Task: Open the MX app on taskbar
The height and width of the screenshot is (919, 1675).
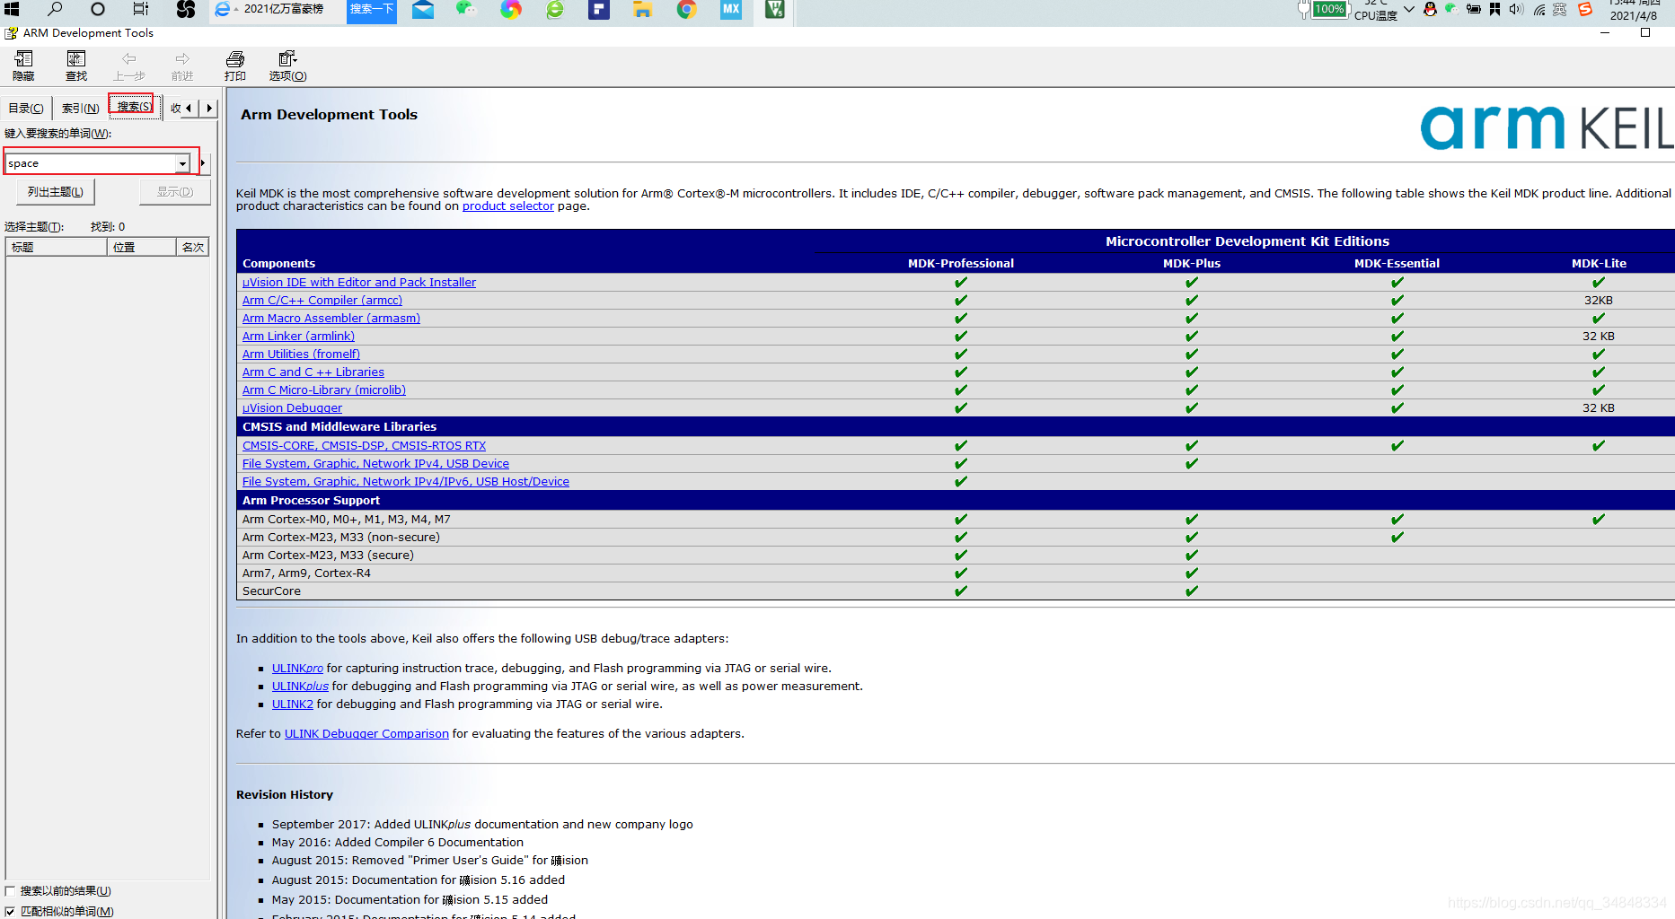Action: coord(731,9)
